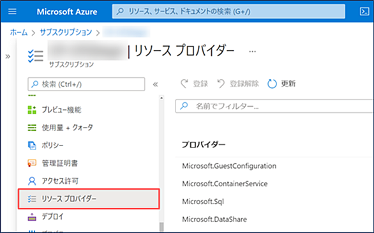Screen dimensions: 374x233
Task: Click the 登録 register icon
Action: [184, 84]
